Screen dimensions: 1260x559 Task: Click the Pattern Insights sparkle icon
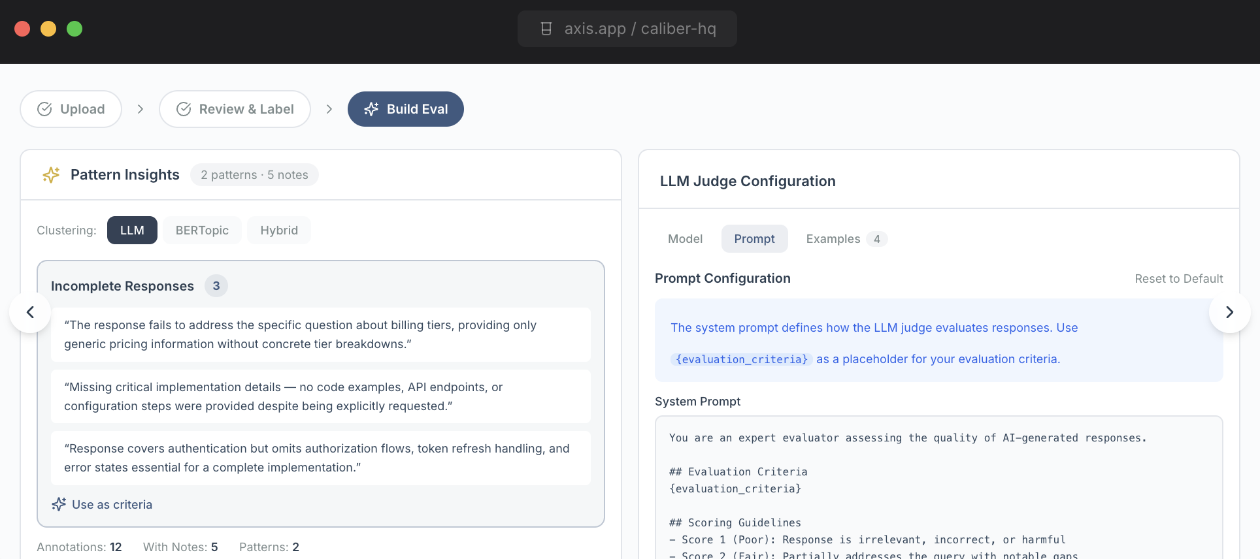coord(51,174)
